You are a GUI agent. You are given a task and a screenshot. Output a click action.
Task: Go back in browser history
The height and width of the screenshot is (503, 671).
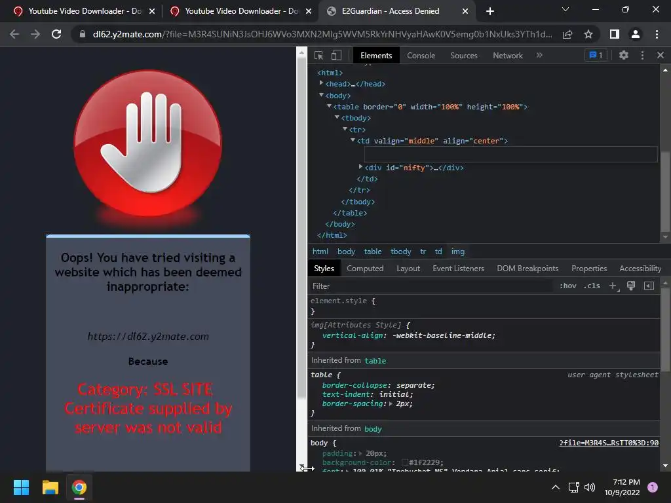pos(14,34)
